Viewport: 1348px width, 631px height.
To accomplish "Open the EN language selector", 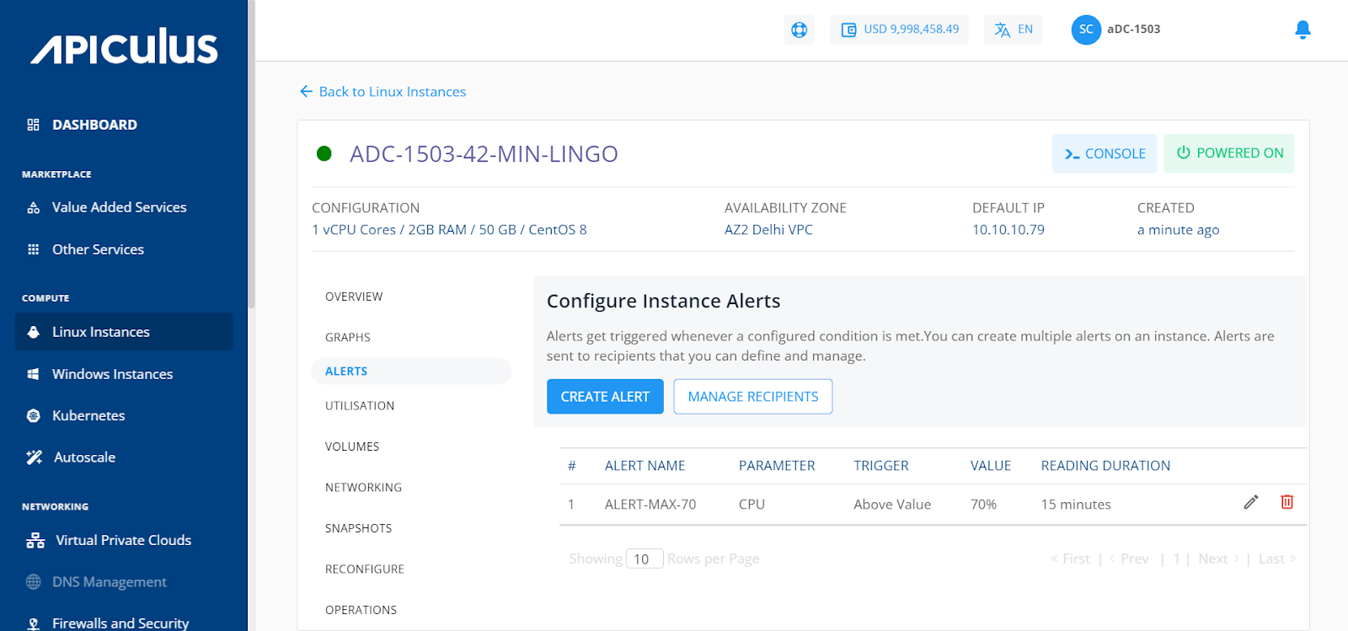I will coord(1014,29).
